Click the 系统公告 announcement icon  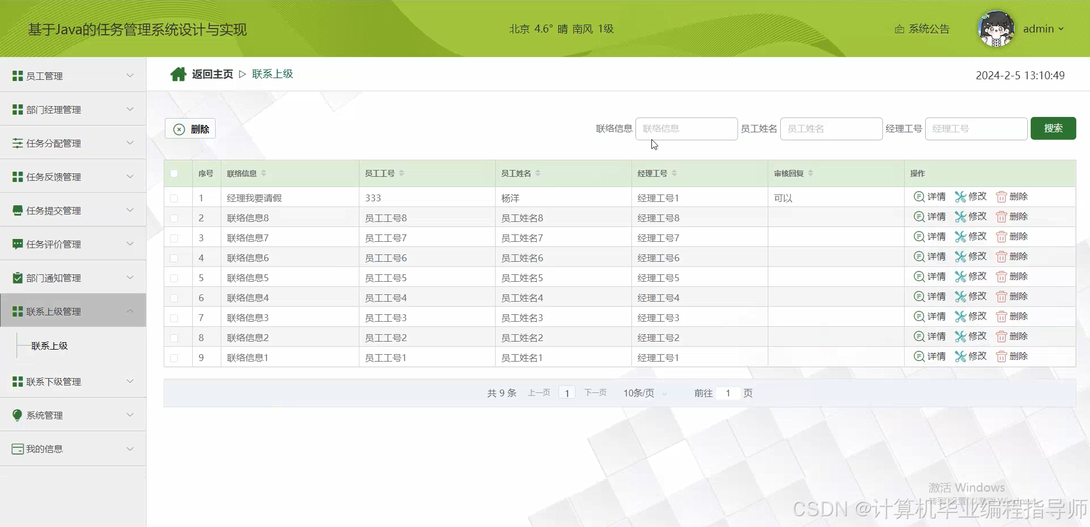(x=899, y=29)
